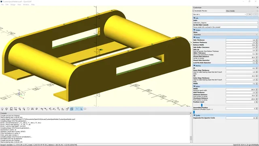The image size is (259, 146).
Task: Click the Side Thickness value field
Action: point(241,40)
